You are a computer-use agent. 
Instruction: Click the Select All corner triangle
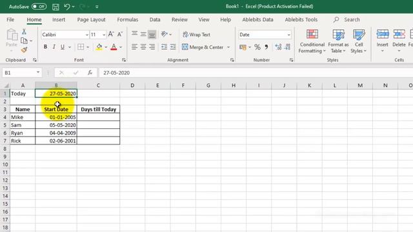point(6,86)
